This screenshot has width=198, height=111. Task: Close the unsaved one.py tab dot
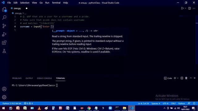(x=27, y=8)
